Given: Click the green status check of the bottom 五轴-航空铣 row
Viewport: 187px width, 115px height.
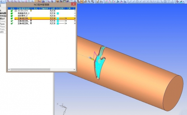Looking at the screenshot, I should click(12, 24).
